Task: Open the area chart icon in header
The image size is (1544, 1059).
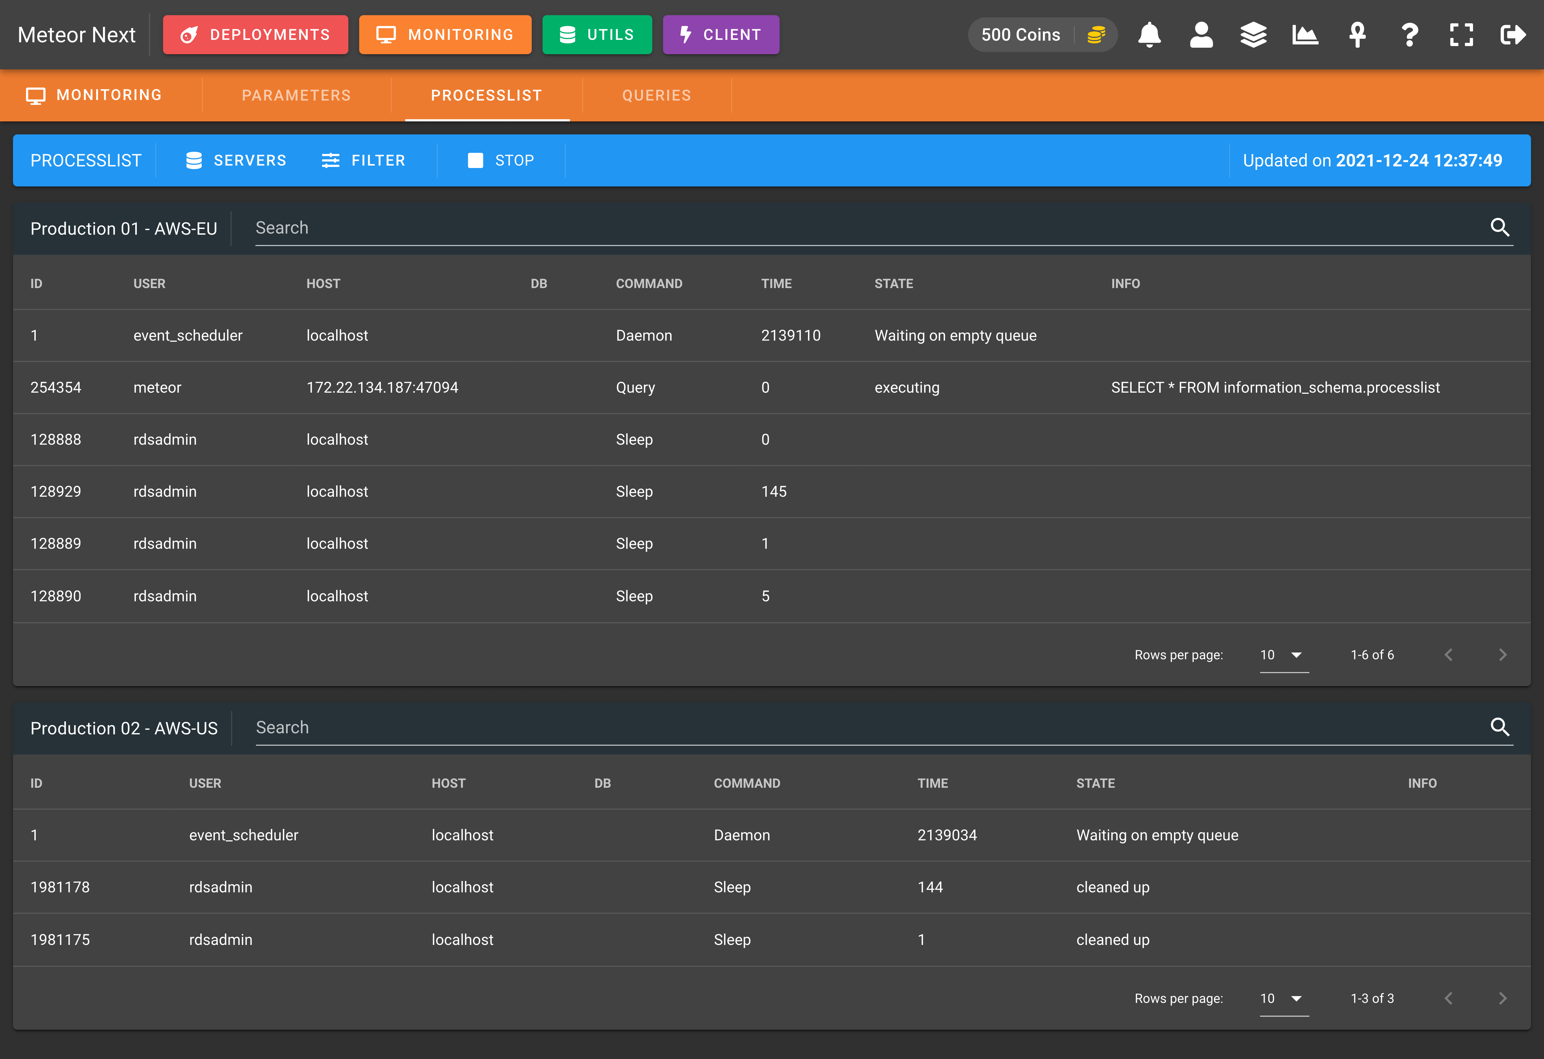Action: (1305, 35)
